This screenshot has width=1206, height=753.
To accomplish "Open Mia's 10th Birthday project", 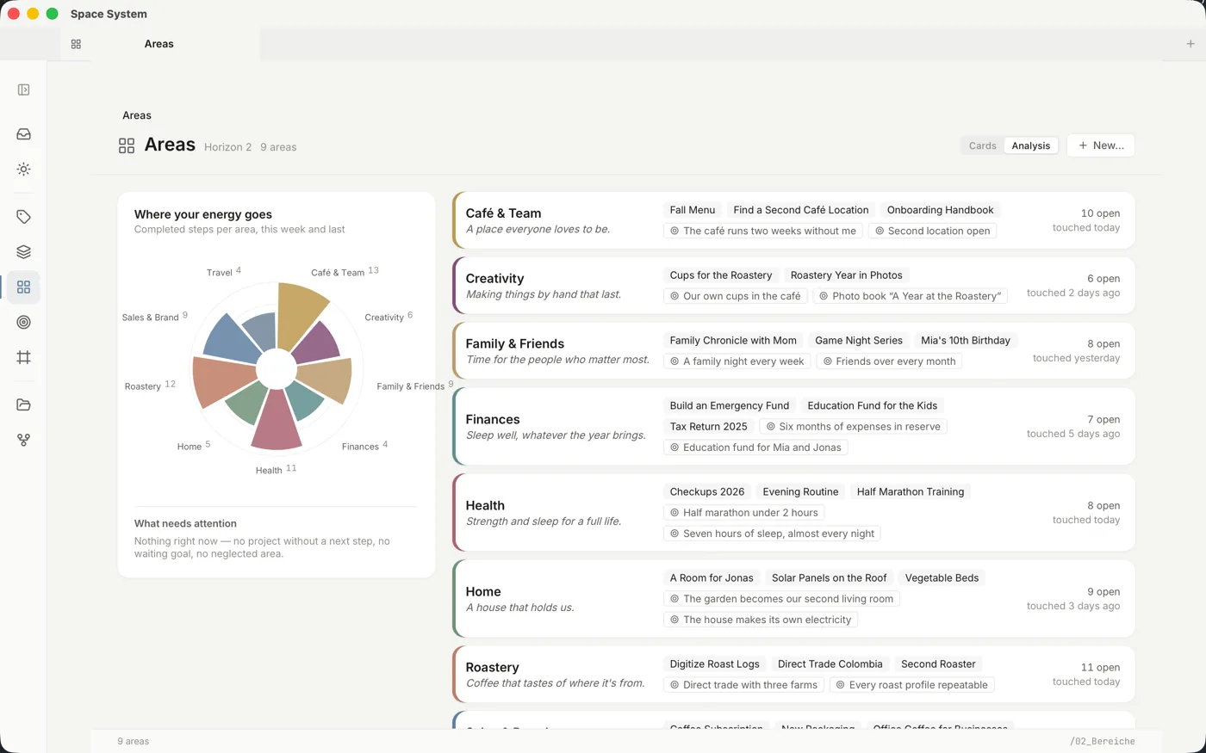I will point(966,341).
